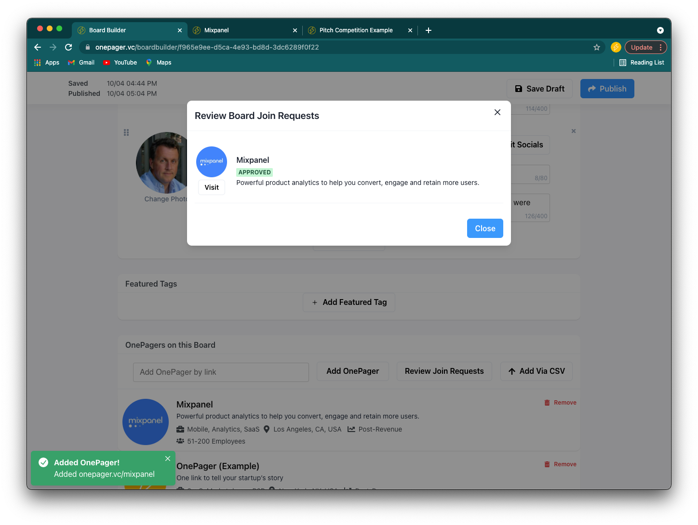698x525 pixels.
Task: Switch to Pitch Competition Example tab
Action: click(360, 30)
